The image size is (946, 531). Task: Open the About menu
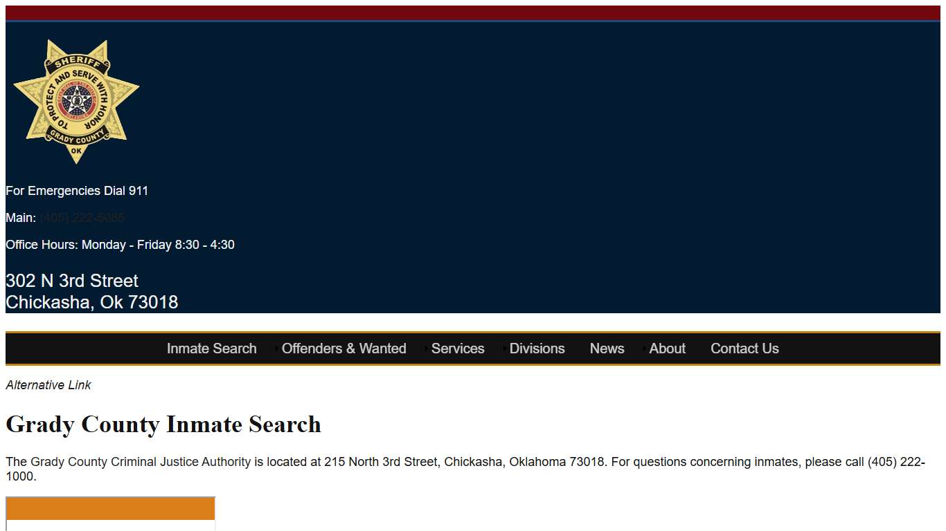[x=667, y=348]
